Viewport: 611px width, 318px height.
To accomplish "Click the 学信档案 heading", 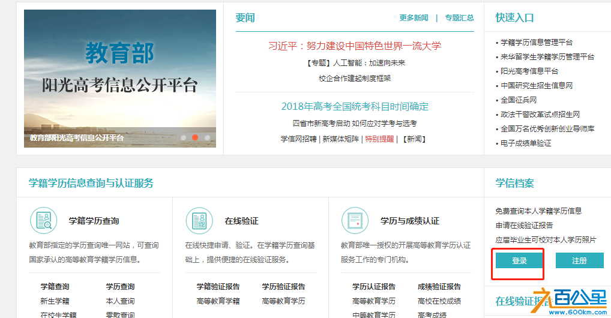I will (515, 183).
